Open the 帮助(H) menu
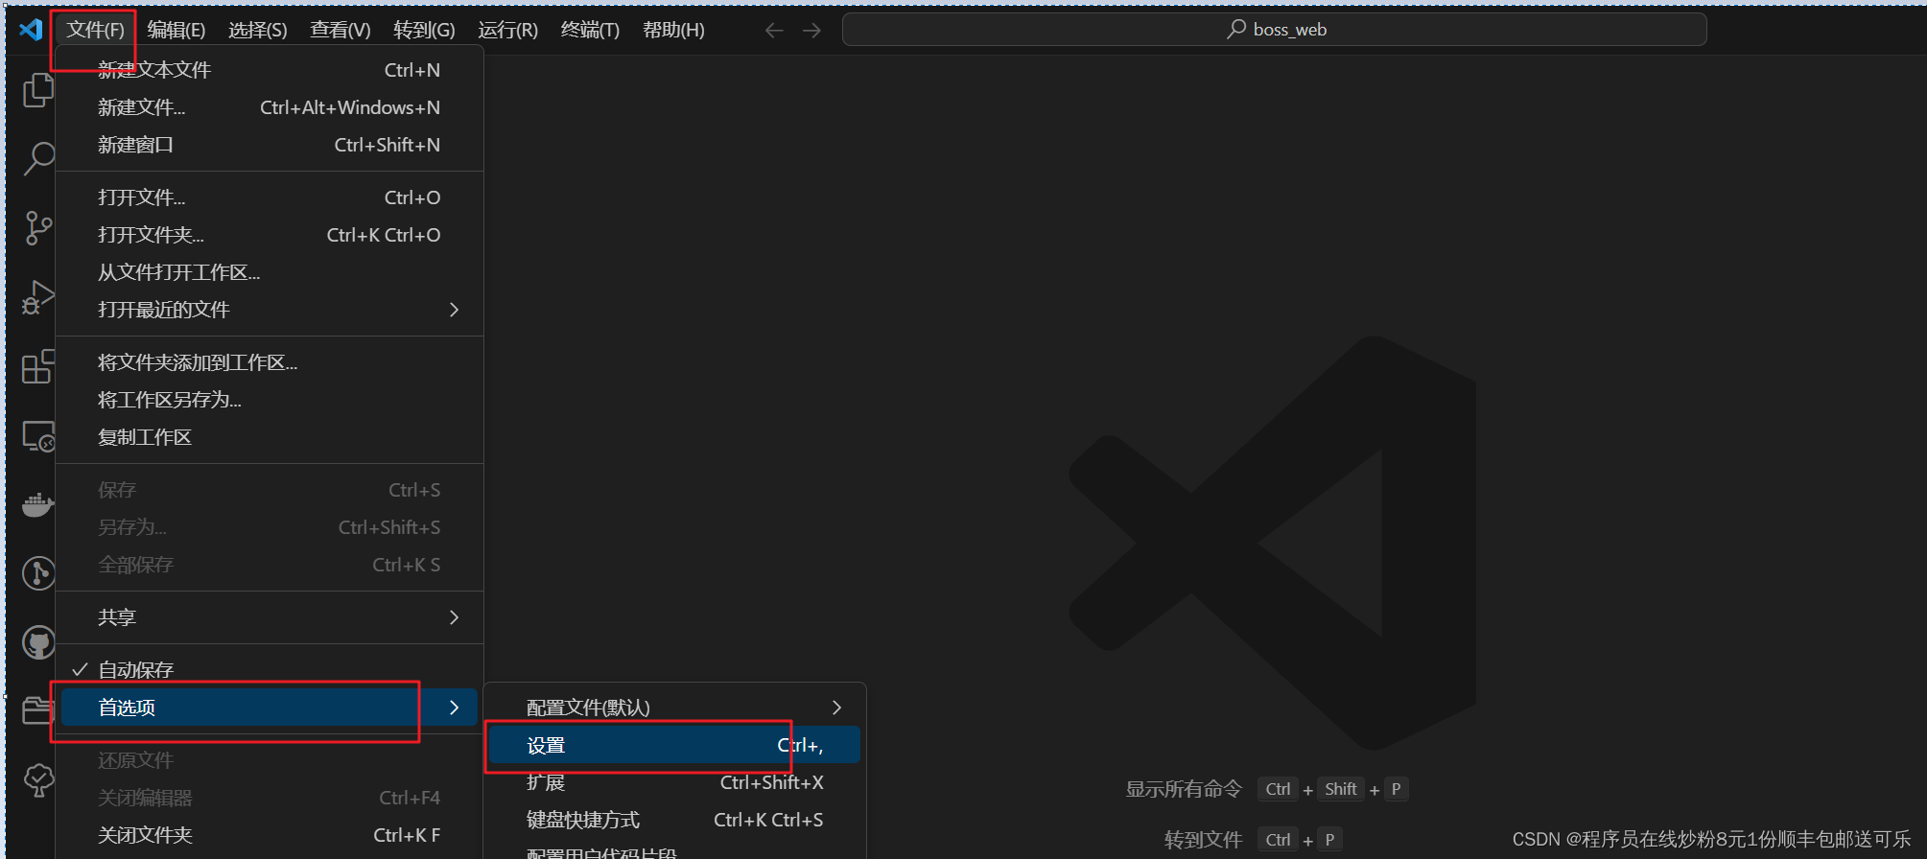 click(x=673, y=30)
